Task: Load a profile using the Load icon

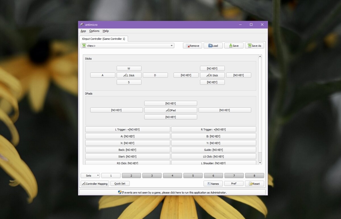Action: [x=213, y=45]
